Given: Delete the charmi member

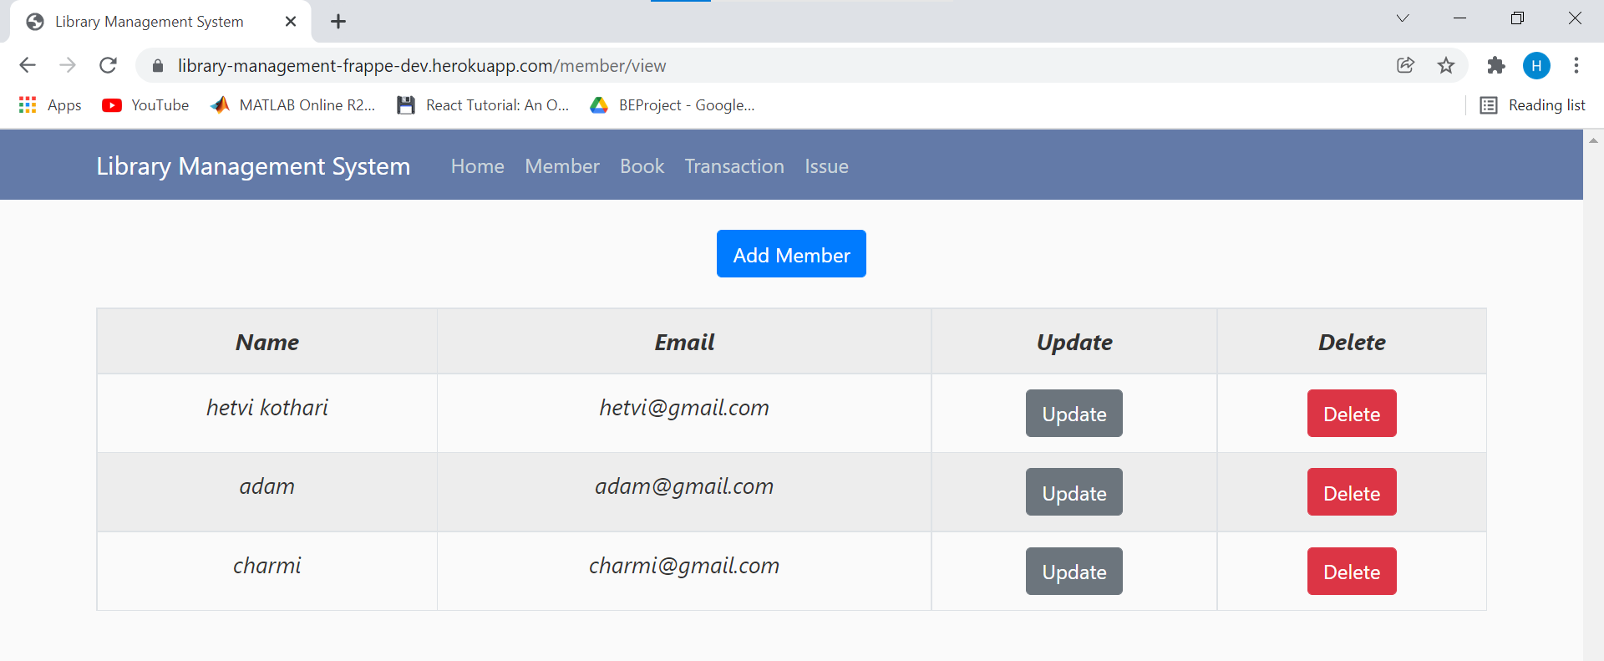Looking at the screenshot, I should point(1352,572).
